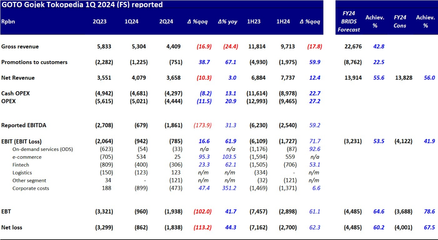Viewport: 438px width, 240px height.
Task: Click the title 'GOTO Gojek Tokopedia 1Q 2024 (FS) reported'
Action: tap(82, 5)
